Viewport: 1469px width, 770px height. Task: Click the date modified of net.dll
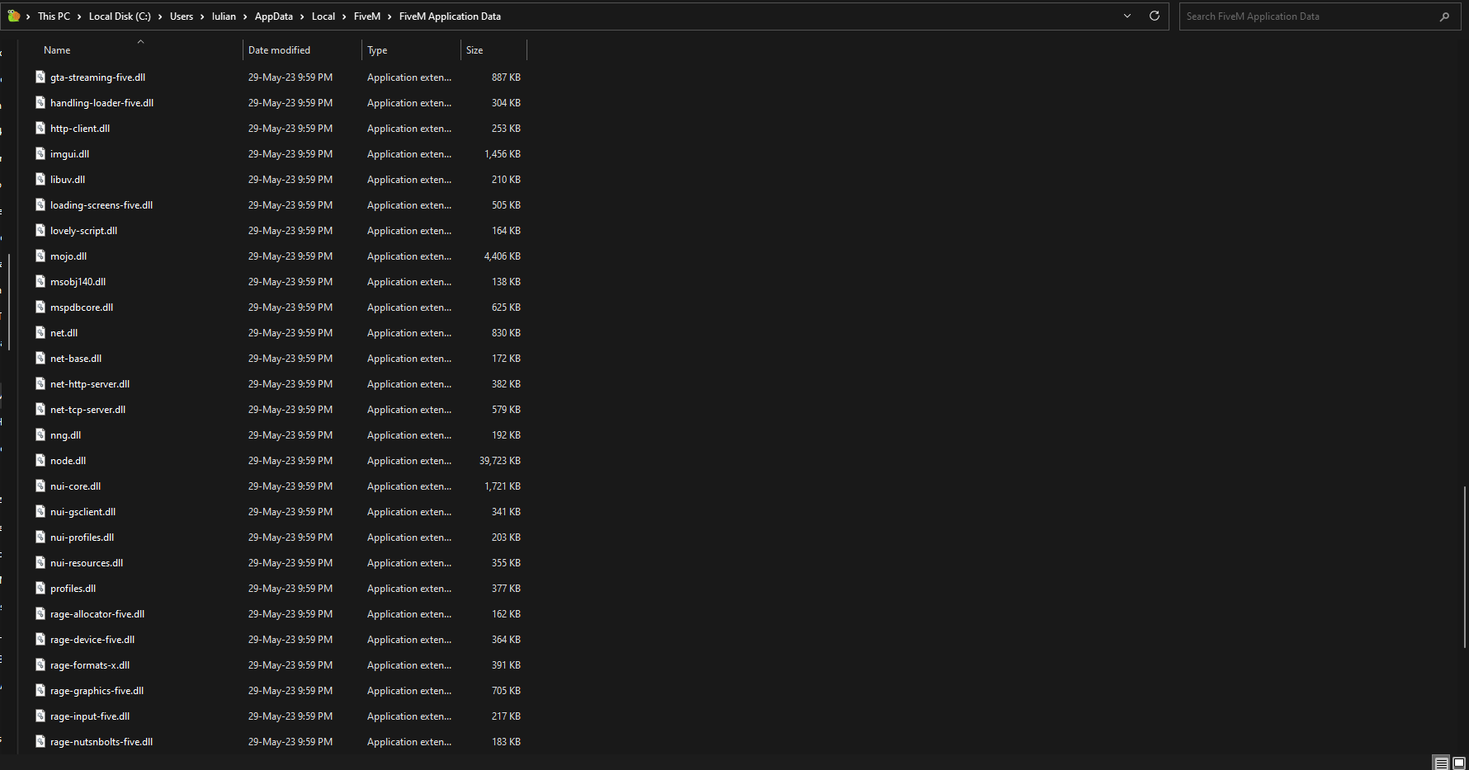(x=290, y=333)
